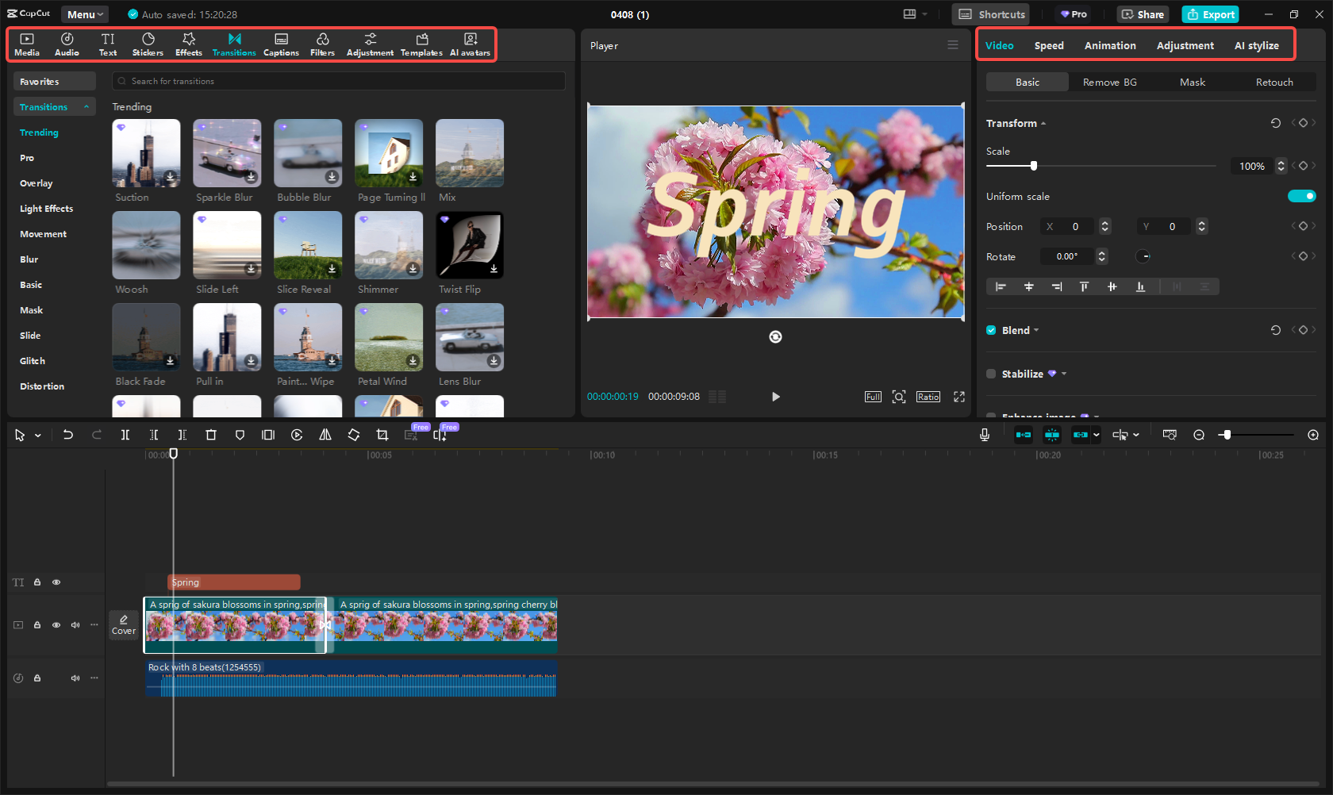
Task: Click the mirror flip icon
Action: tap(325, 435)
